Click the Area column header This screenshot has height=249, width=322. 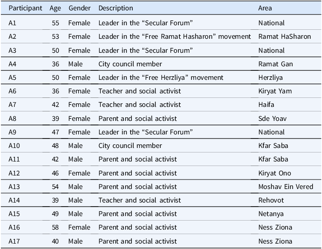pos(265,8)
